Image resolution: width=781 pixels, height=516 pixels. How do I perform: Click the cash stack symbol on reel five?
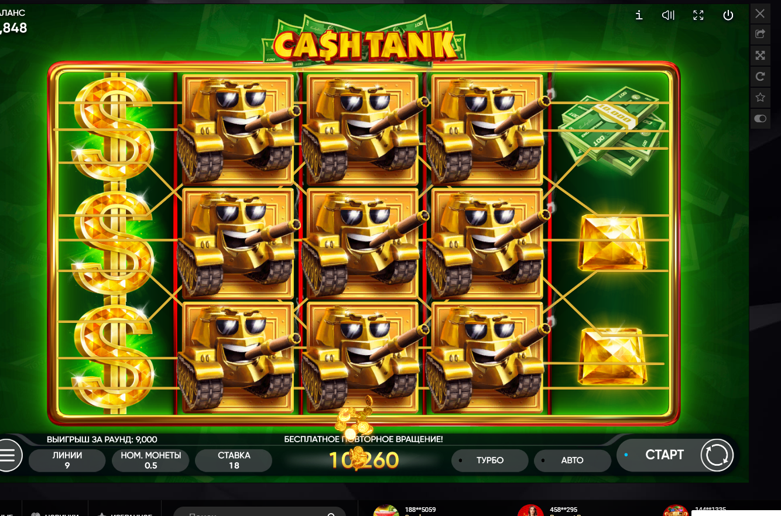click(612, 130)
